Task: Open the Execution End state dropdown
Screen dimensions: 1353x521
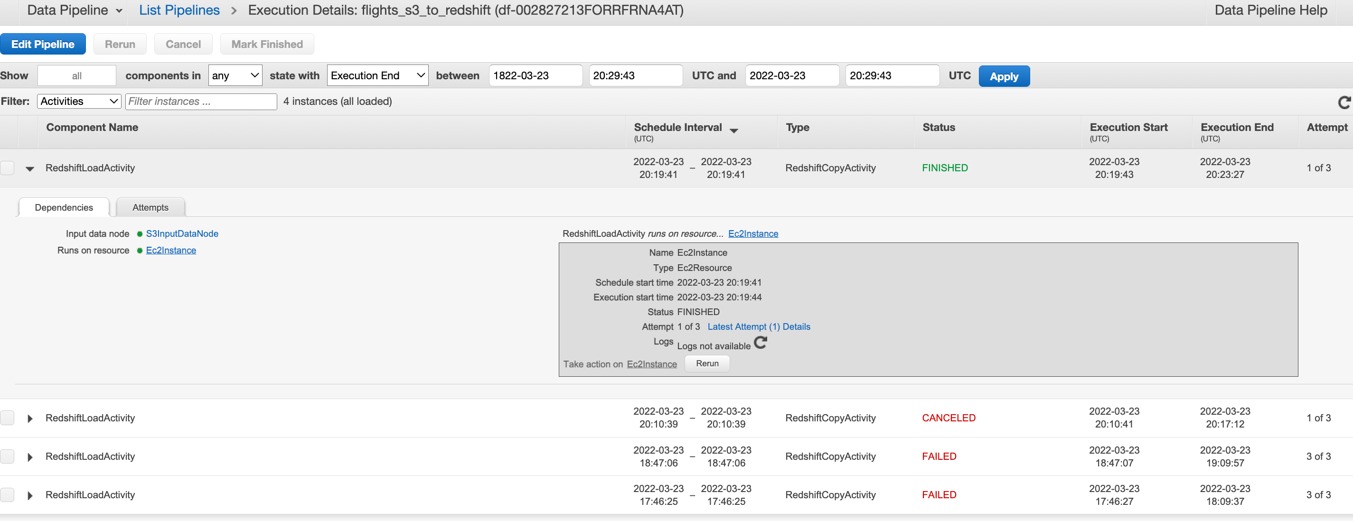Action: tap(377, 75)
